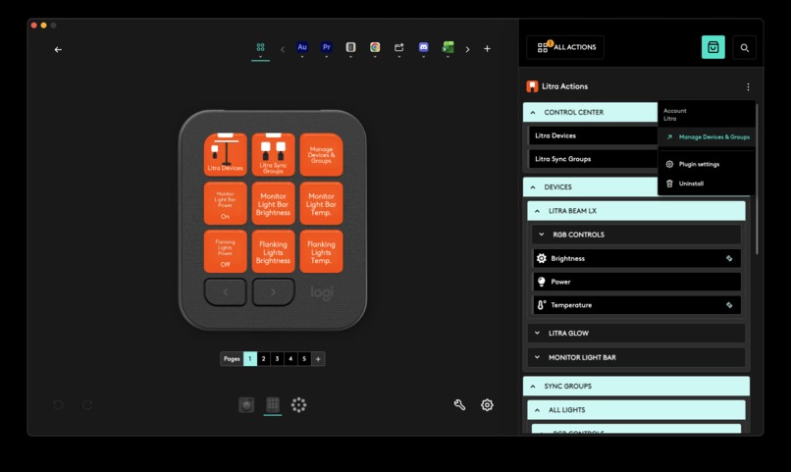Click the keypad previous page hardware button

(226, 292)
